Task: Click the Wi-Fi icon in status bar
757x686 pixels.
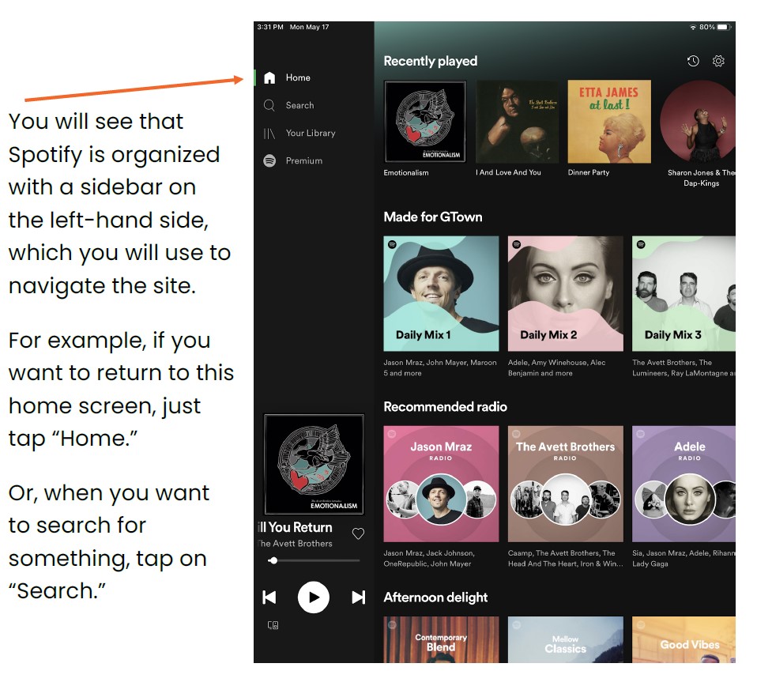Action: pos(693,28)
